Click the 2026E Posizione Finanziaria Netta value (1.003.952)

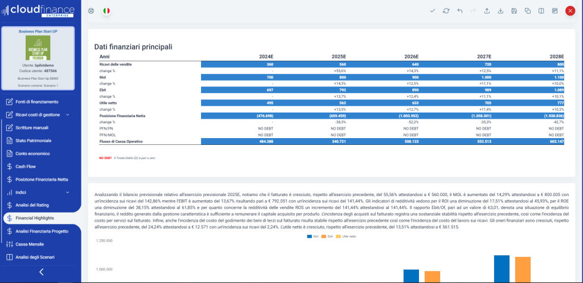click(x=408, y=116)
